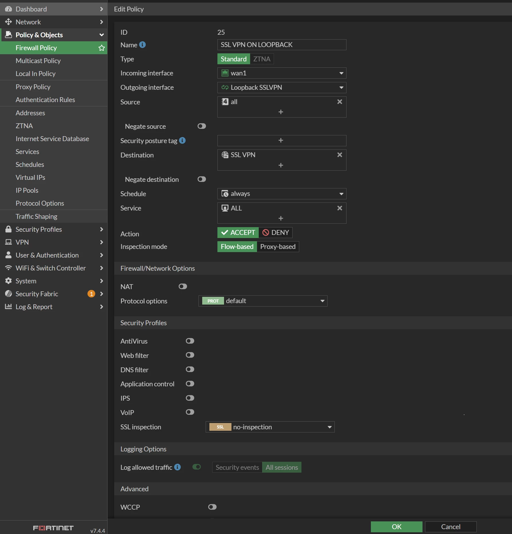Enable the NAT toggle
The width and height of the screenshot is (512, 534).
point(183,287)
